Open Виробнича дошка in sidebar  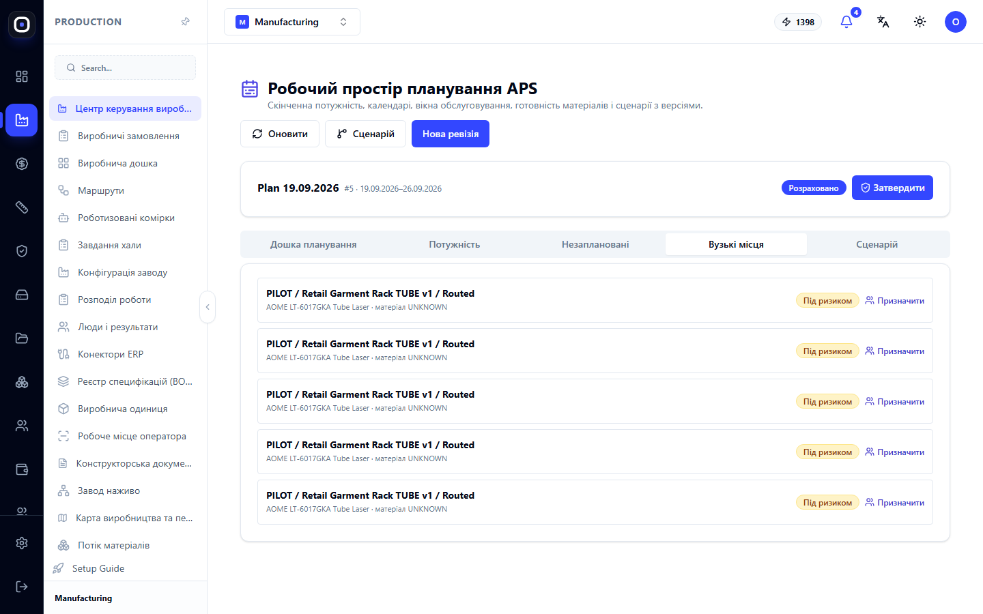(125, 163)
